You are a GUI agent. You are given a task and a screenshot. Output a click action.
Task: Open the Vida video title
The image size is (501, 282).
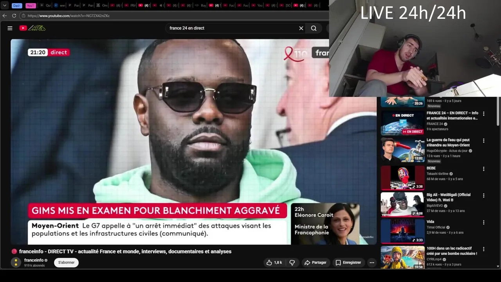point(430,222)
